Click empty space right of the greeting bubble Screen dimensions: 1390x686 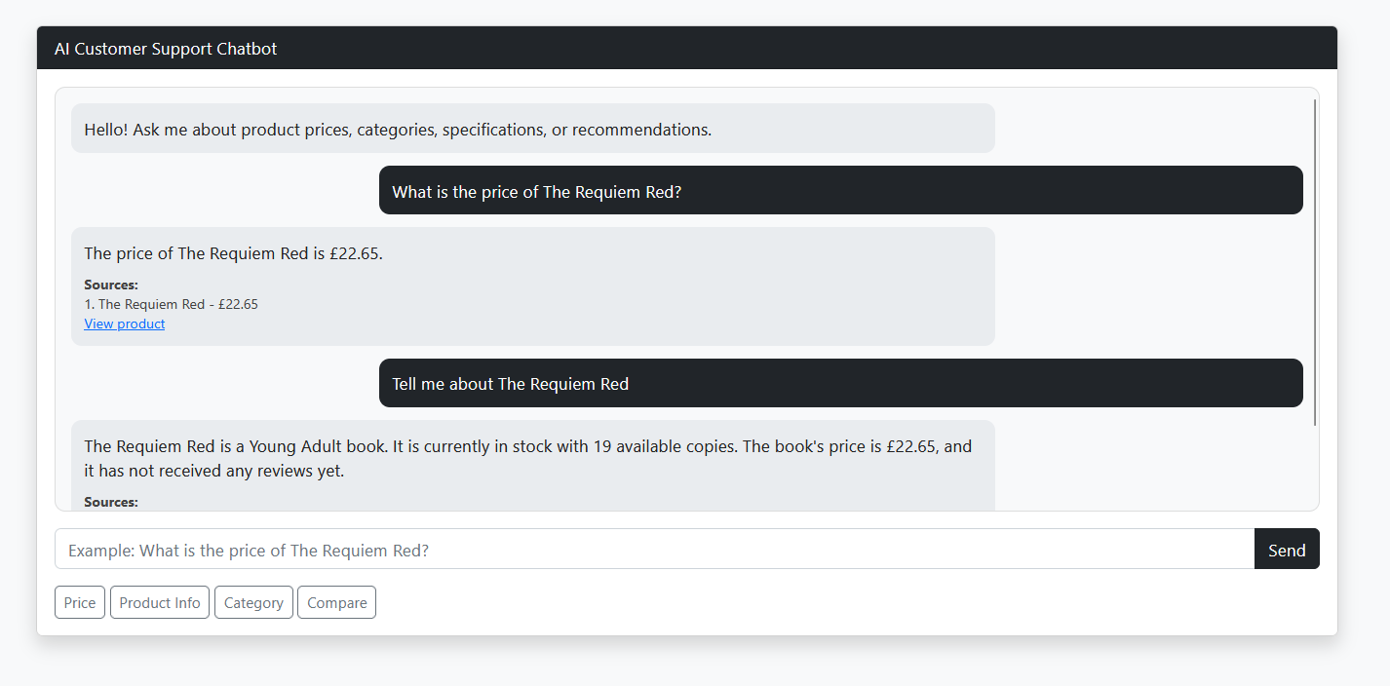tap(1150, 129)
